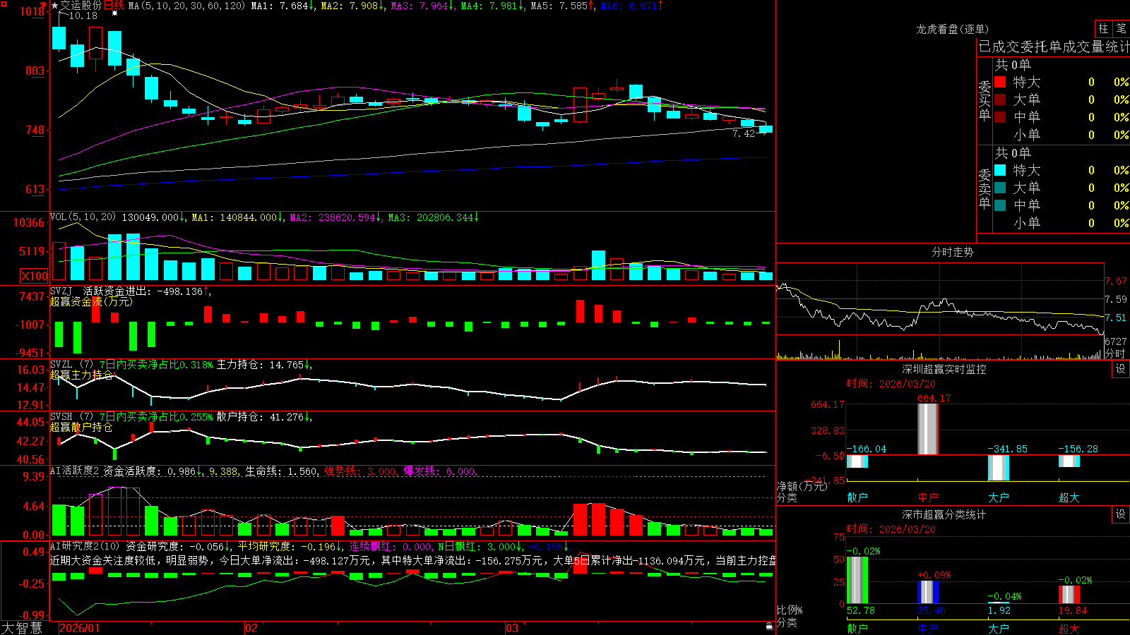This screenshot has height=635, width=1130.
Task: Click the SVZL (7) indicator label
Action: [x=72, y=365]
